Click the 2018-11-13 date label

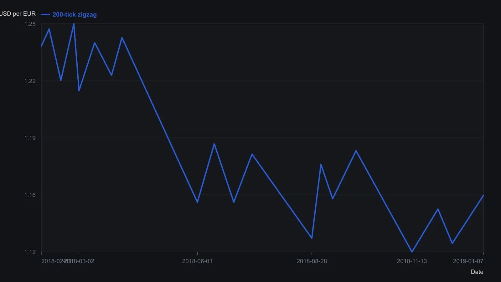(412, 261)
